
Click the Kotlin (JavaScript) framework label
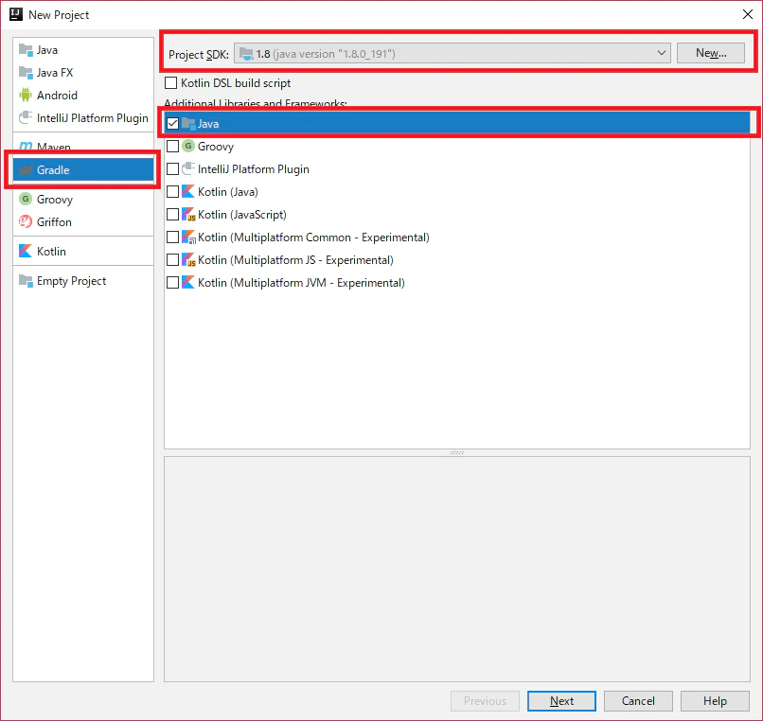(x=242, y=215)
